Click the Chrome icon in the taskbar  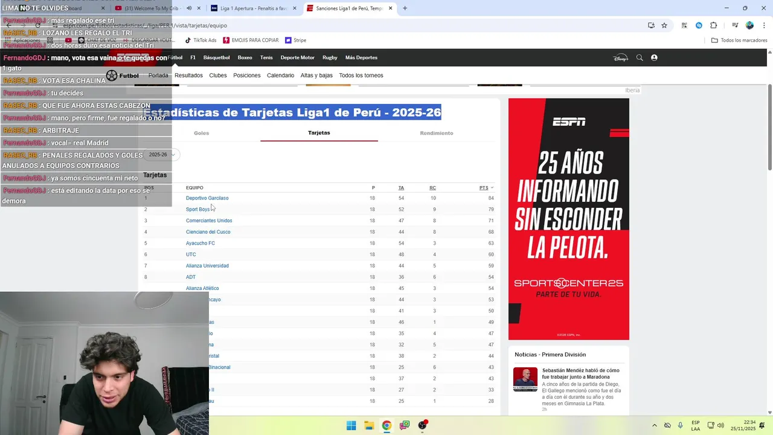point(386,425)
